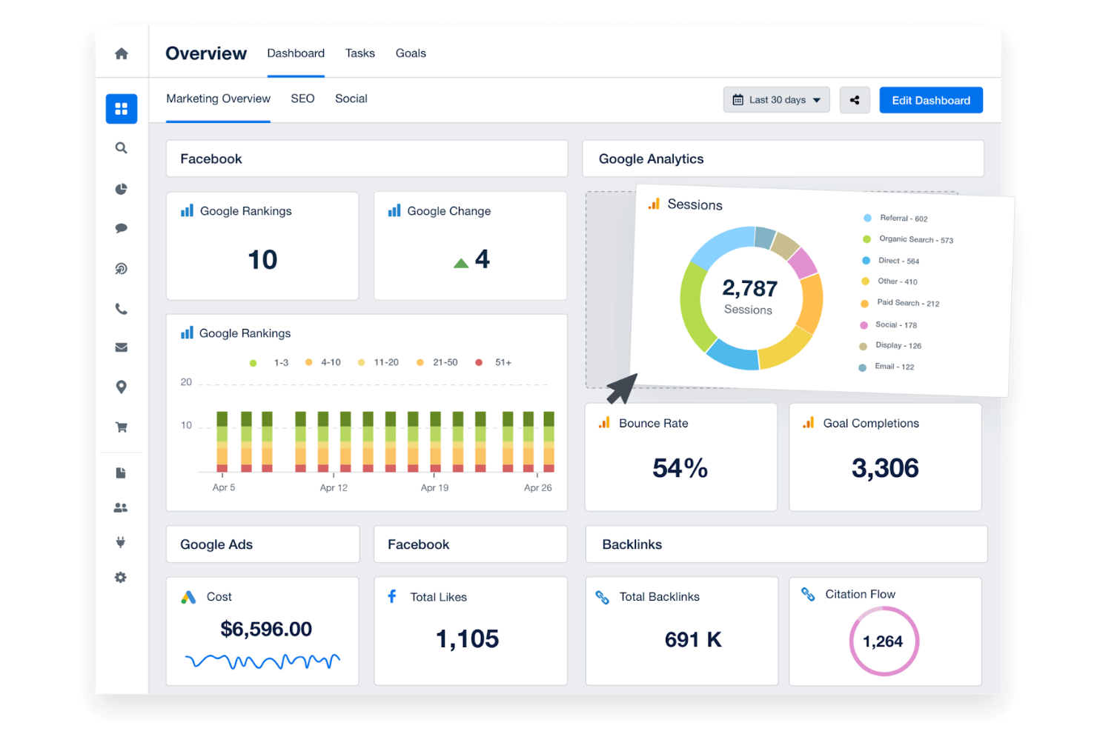Open the shopping cart icon in sidebar
The image size is (1097, 731).
122,427
